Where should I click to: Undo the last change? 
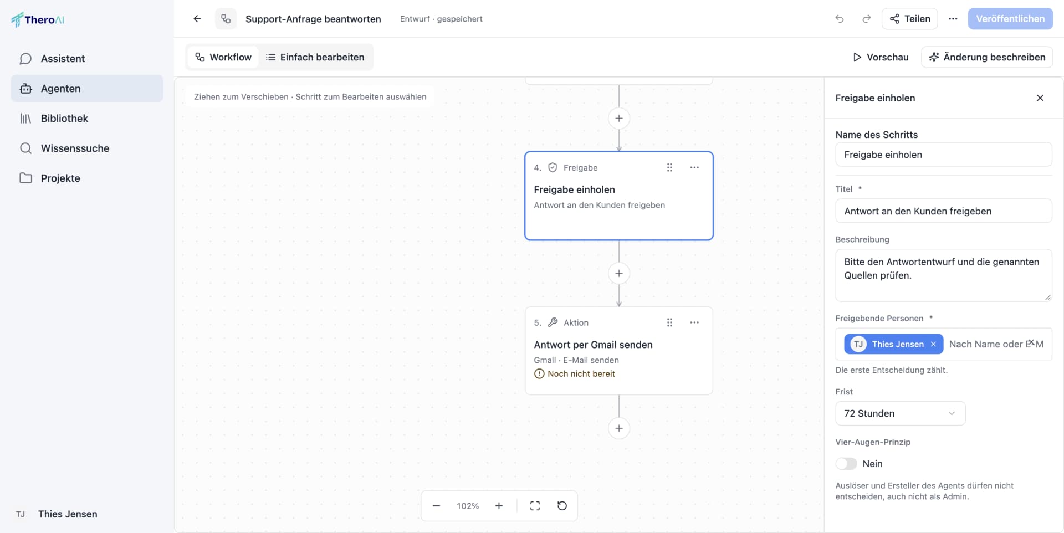(840, 19)
